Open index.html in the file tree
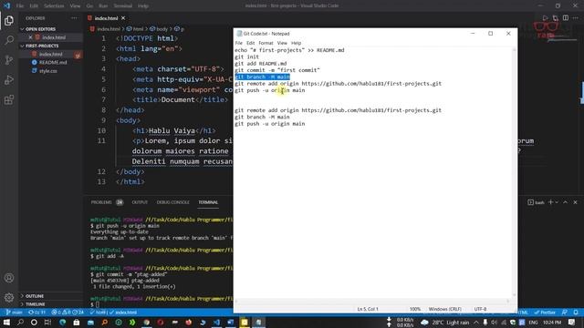Viewport: 584px width, 328px height. [x=51, y=54]
